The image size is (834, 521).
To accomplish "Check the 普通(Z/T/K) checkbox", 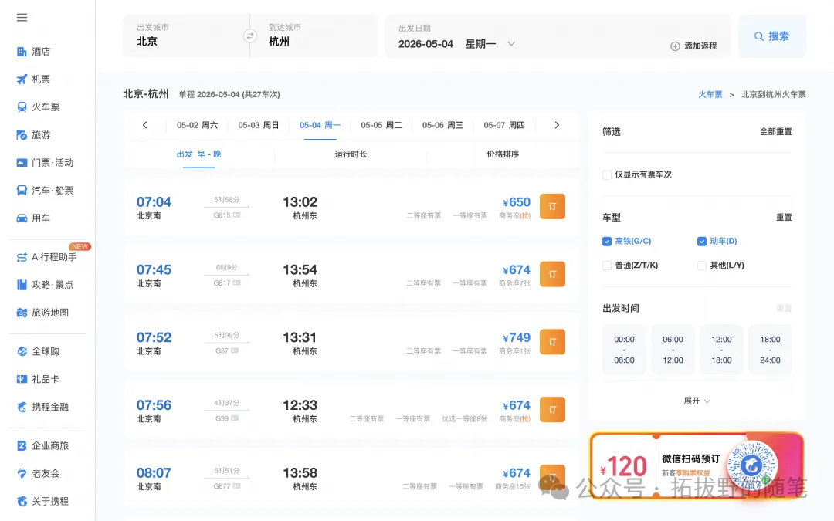I will 607,266.
